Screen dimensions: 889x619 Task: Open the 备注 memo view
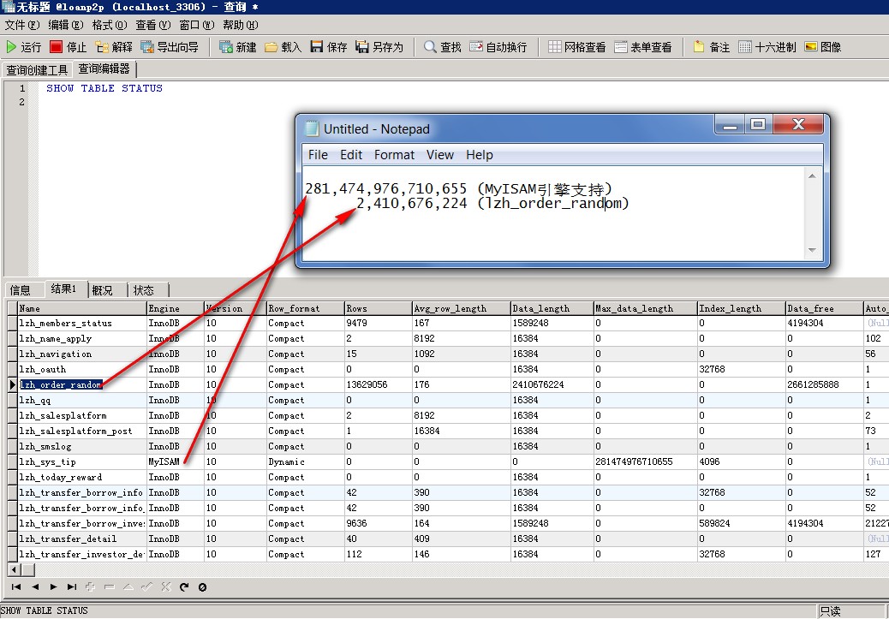tap(712, 47)
